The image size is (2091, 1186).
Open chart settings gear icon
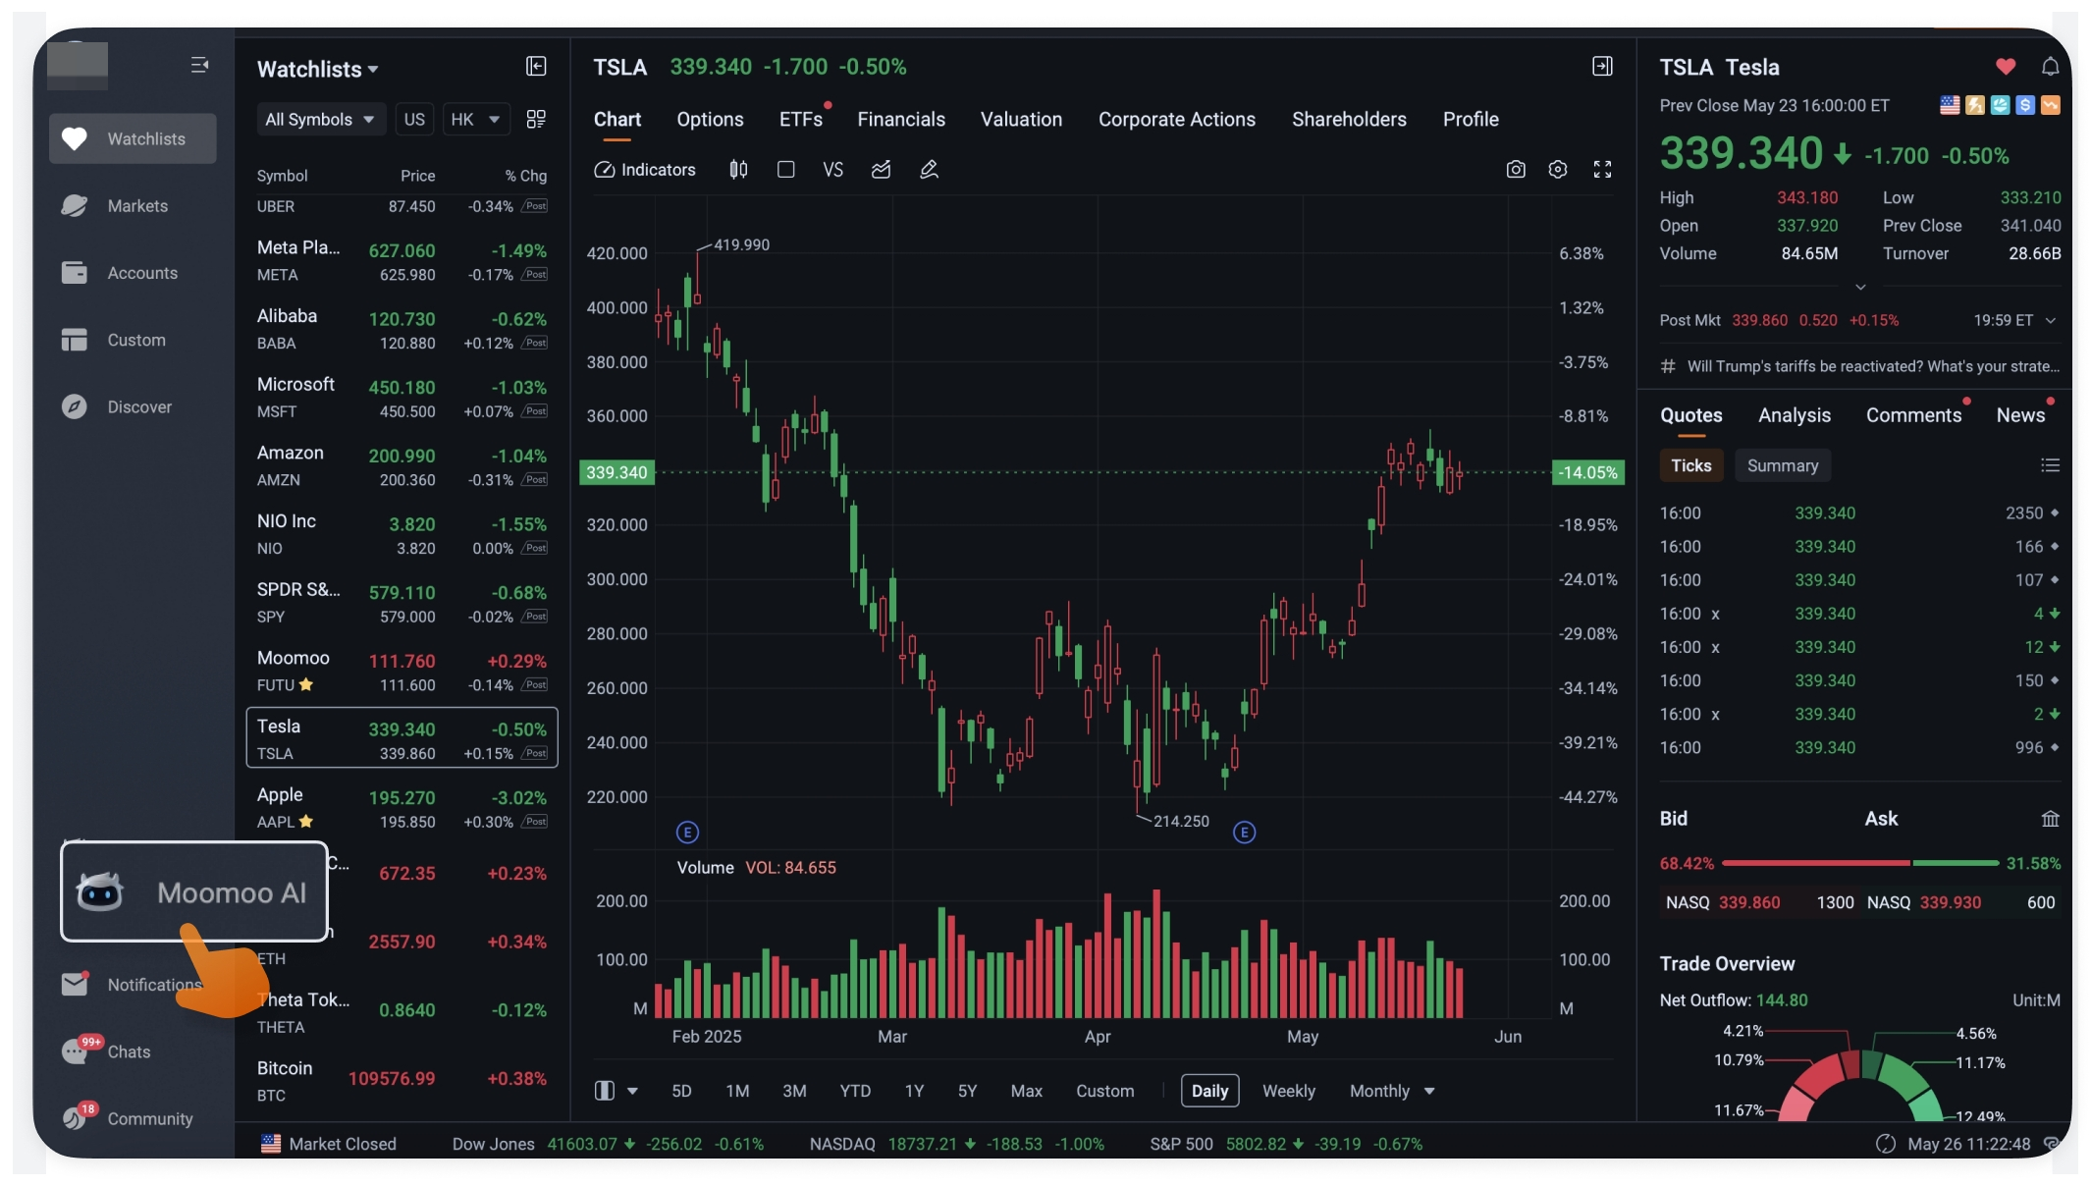pyautogui.click(x=1557, y=170)
